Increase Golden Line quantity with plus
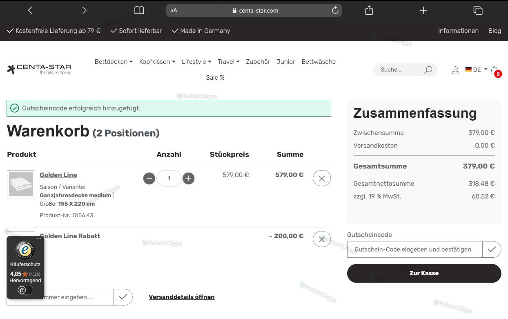508x319 pixels. tap(188, 178)
